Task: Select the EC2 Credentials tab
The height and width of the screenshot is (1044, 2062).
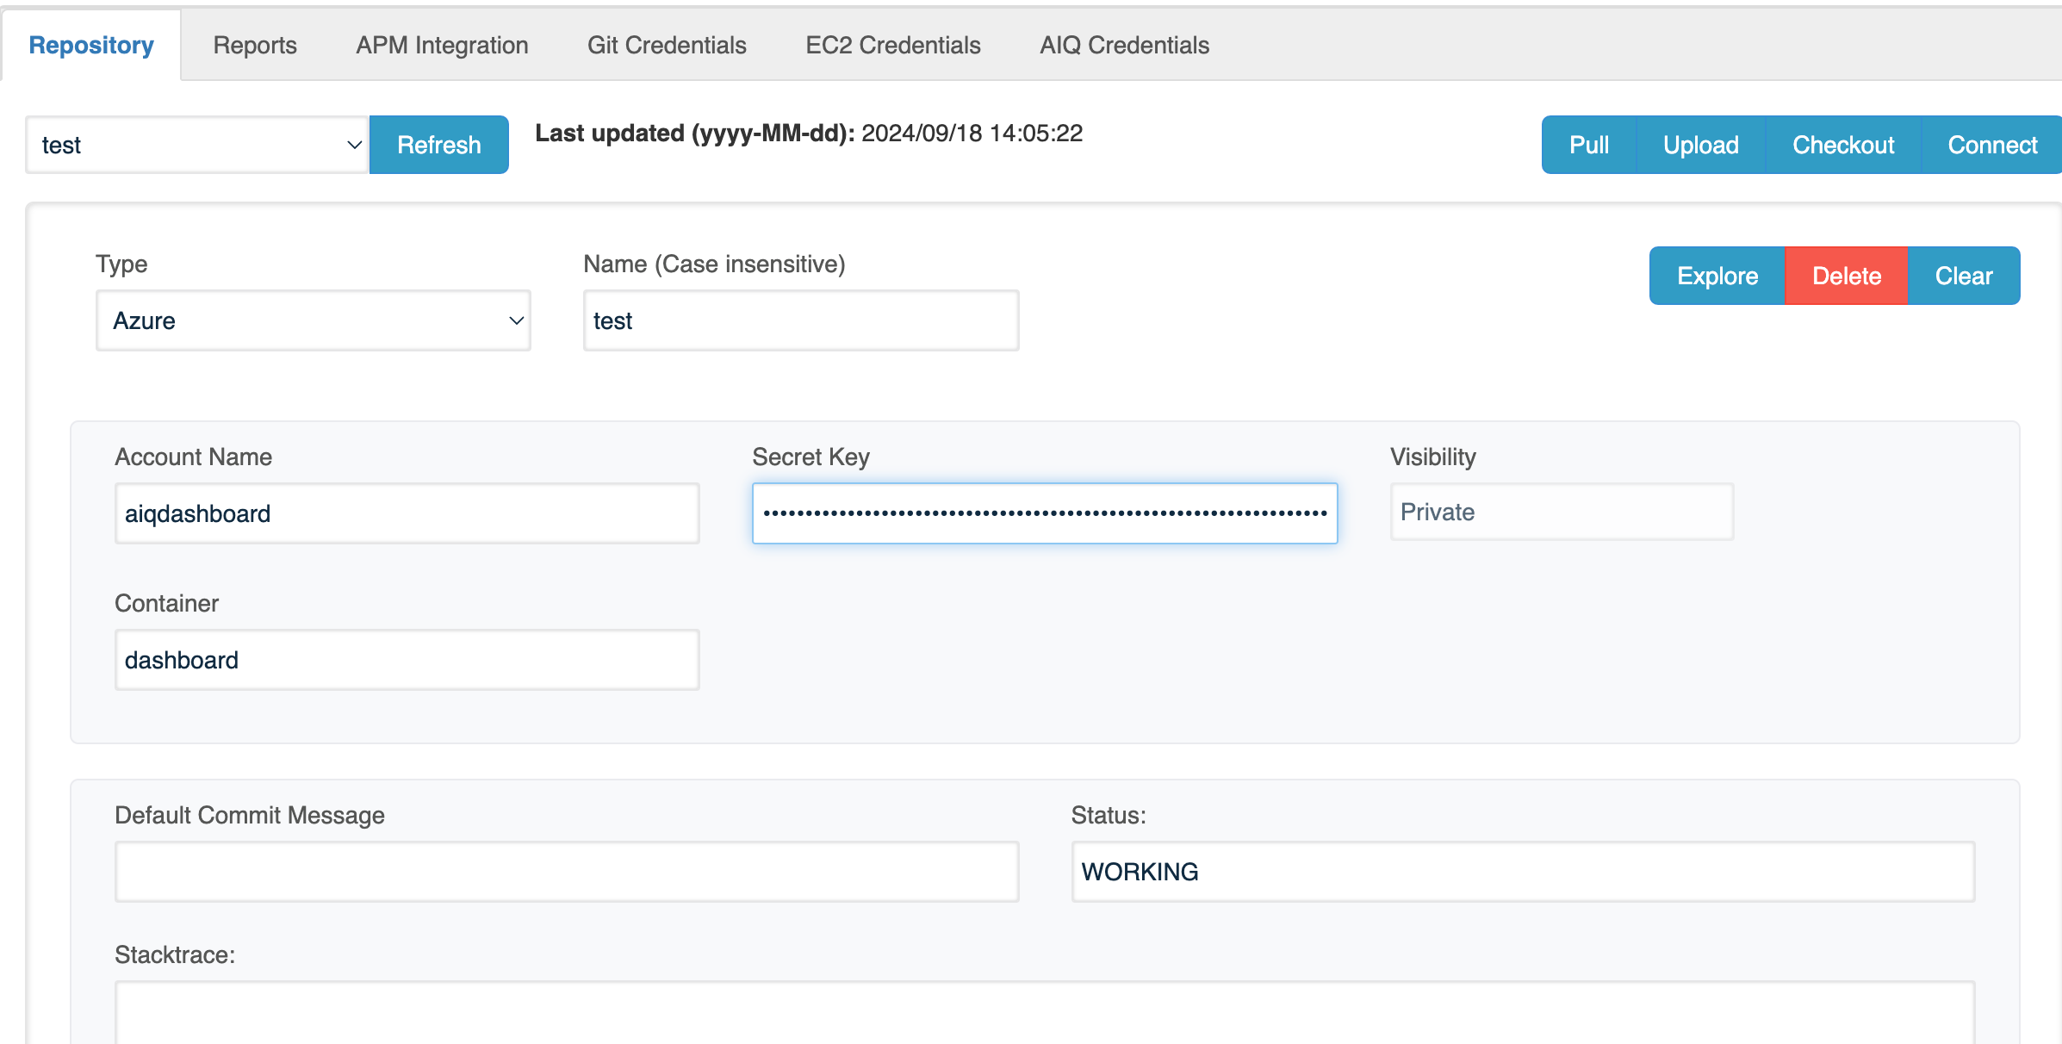Action: point(893,45)
